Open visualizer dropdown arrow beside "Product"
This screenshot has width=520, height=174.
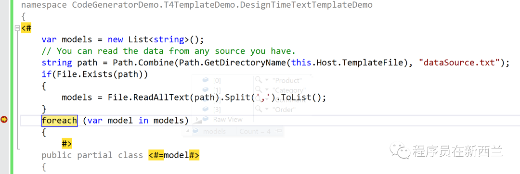(267, 80)
